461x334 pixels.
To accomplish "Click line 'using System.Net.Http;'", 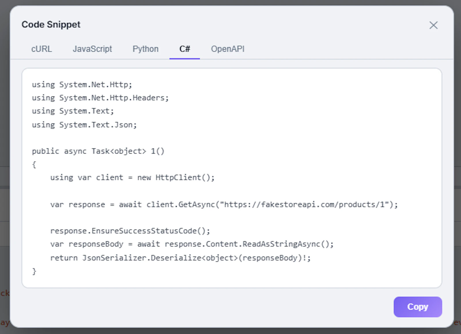I will [x=82, y=85].
